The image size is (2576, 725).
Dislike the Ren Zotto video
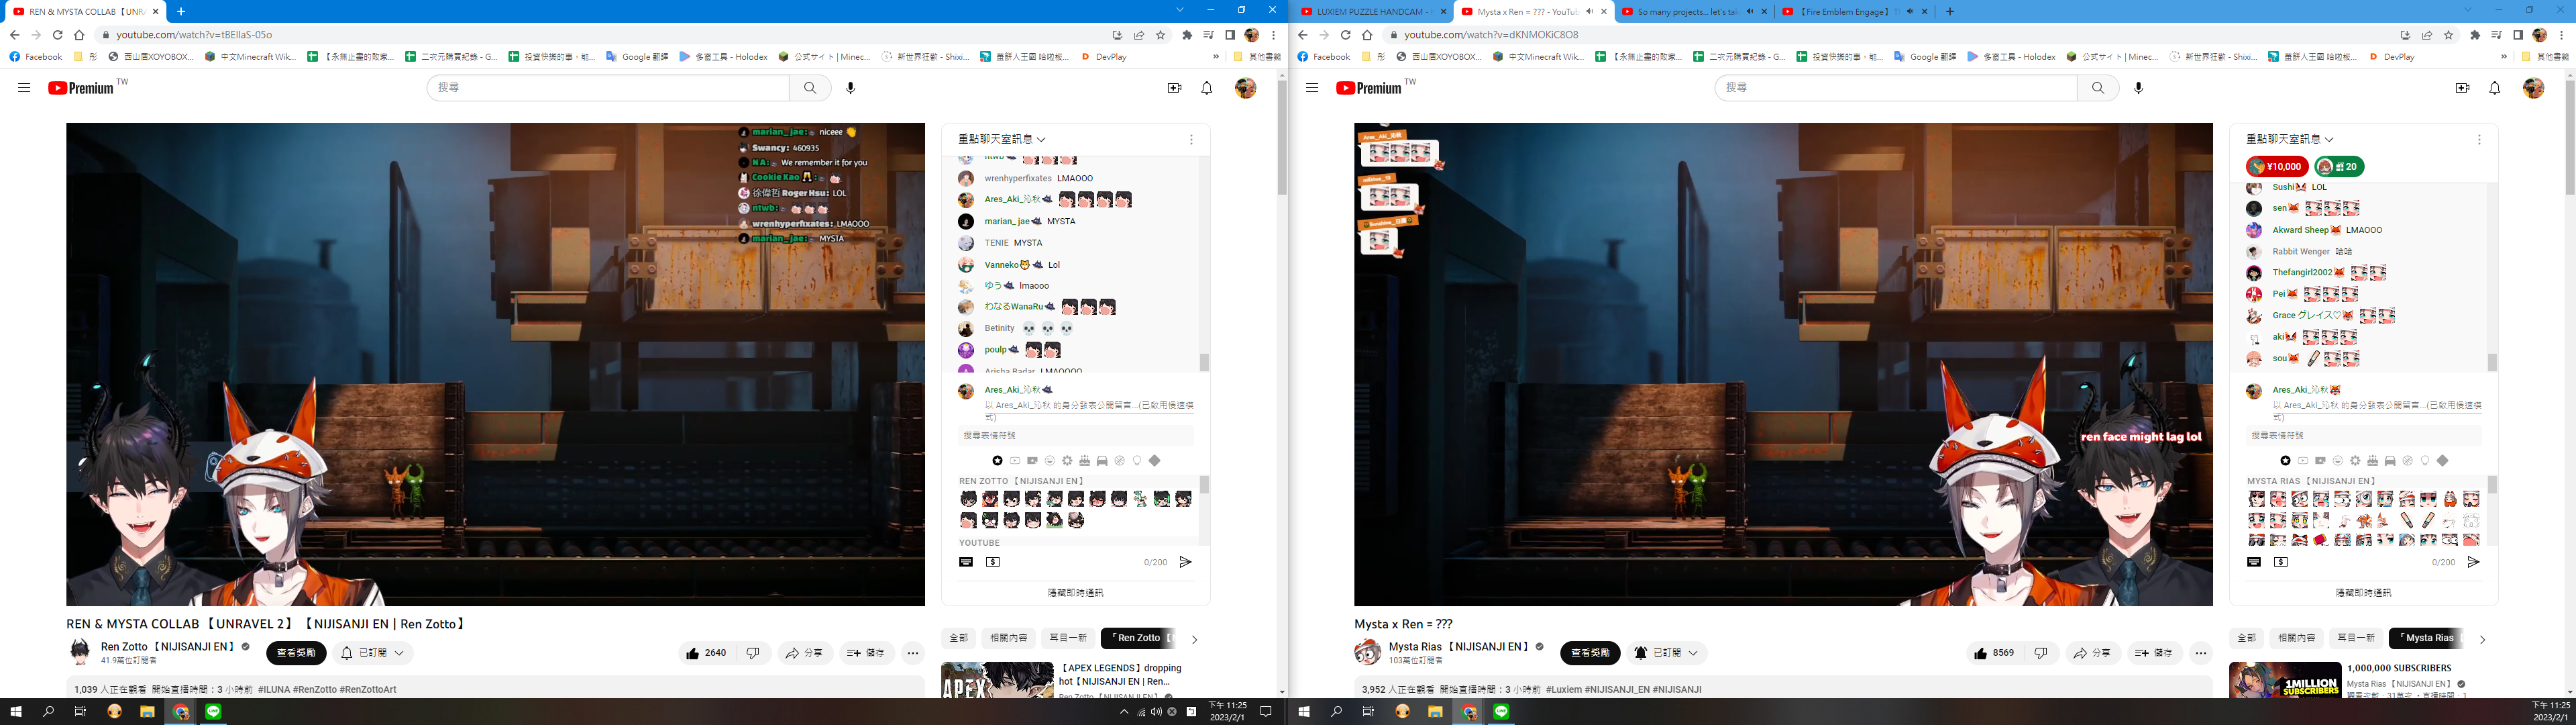[x=753, y=653]
